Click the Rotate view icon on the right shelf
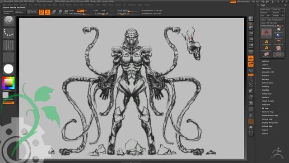The image size is (289, 163). [251, 103]
